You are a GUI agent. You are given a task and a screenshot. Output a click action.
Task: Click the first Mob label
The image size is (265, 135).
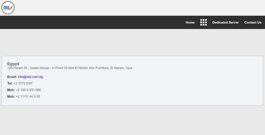click(x=11, y=90)
